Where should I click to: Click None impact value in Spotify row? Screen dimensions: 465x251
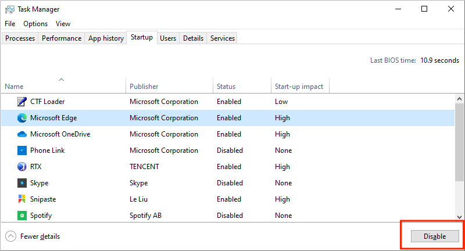click(284, 216)
